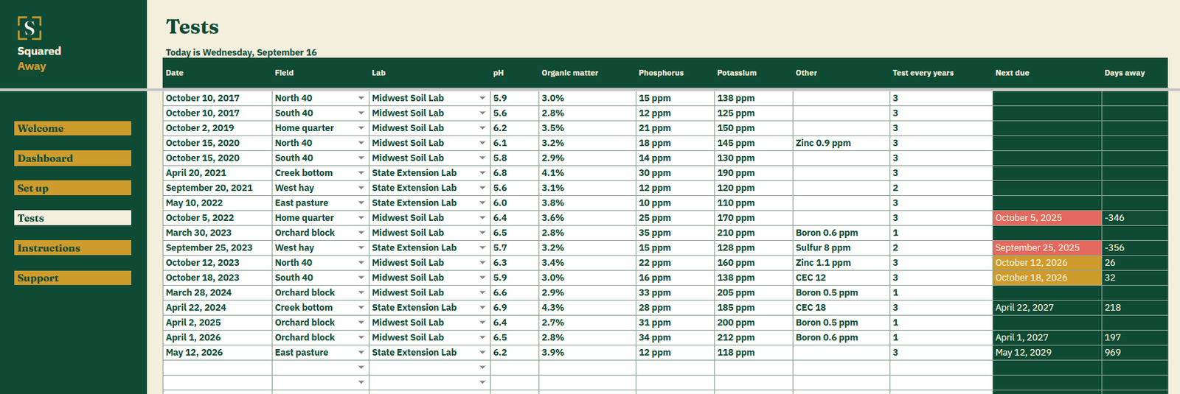Select the pH cell showing 6.8

click(515, 173)
